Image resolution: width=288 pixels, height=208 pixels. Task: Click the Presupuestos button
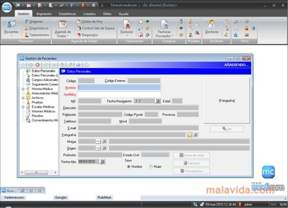click(x=192, y=171)
